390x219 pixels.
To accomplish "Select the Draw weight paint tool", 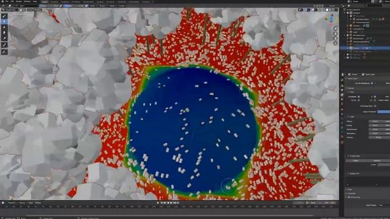I will 4,16.
